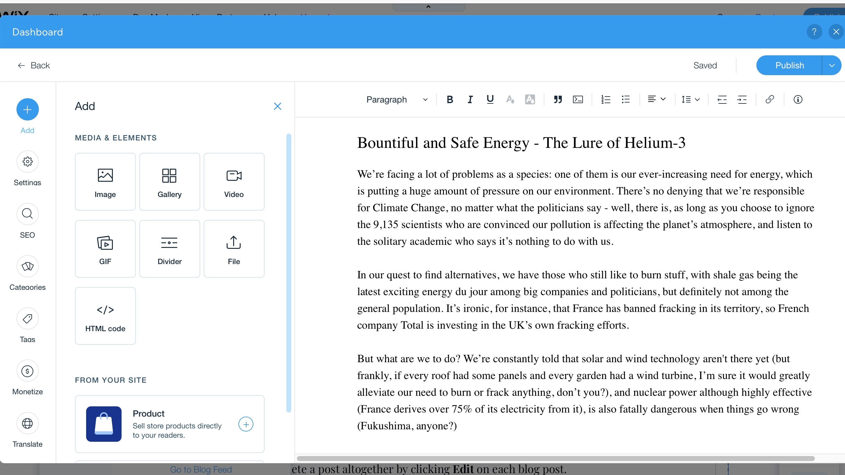Click Go to Blog Feed link
This screenshot has width=845, height=475.
click(201, 469)
